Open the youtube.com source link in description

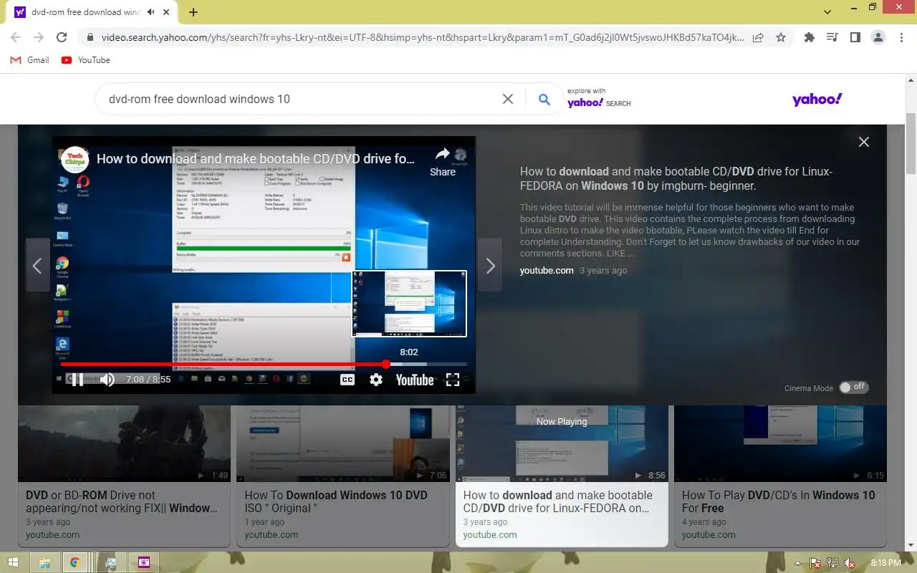[x=547, y=270]
